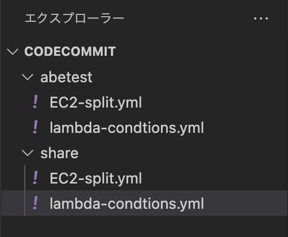Viewport: 288px width, 237px height.
Task: Click the エクスプローラー panel title
Action: click(x=74, y=18)
